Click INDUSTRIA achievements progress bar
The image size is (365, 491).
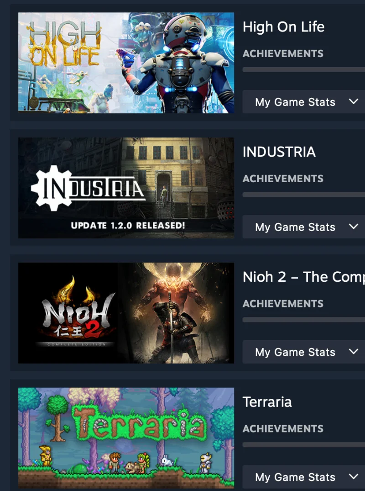(304, 195)
